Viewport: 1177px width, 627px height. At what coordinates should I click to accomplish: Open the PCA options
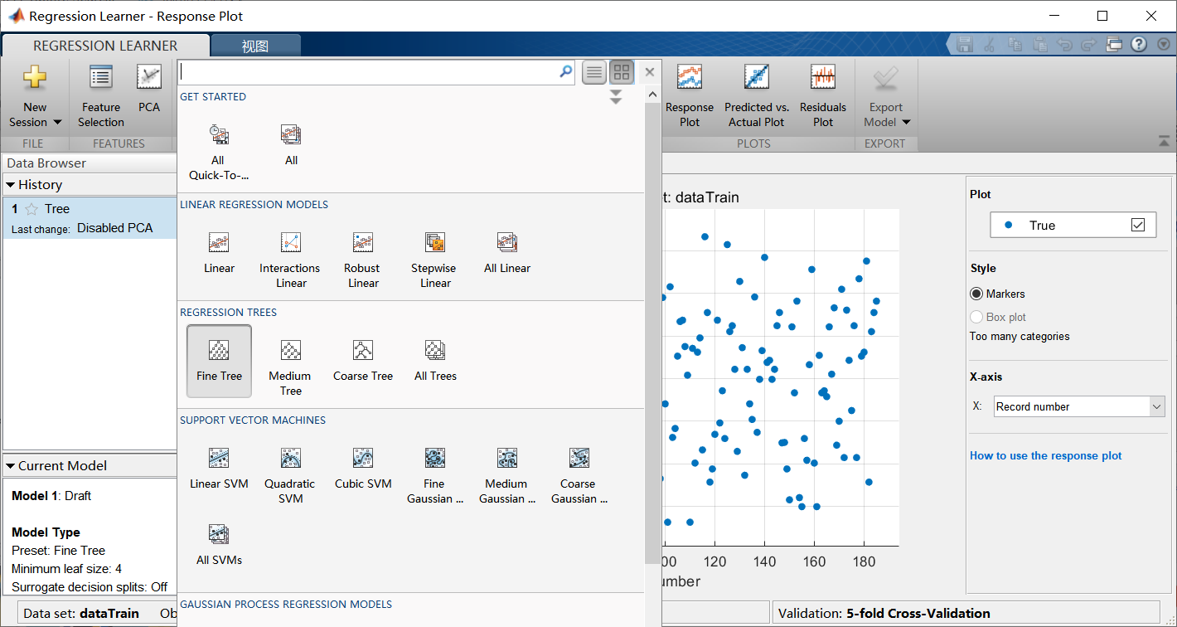point(149,90)
